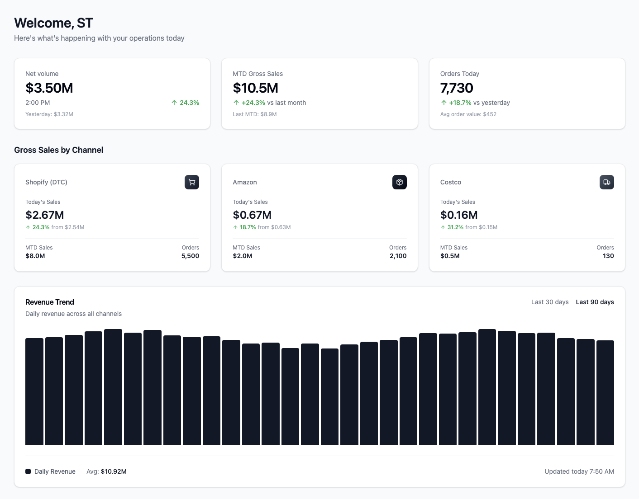Click the increase arrow on Costco's 31.2% change
Image resolution: width=639 pixels, height=499 pixels.
click(x=443, y=227)
